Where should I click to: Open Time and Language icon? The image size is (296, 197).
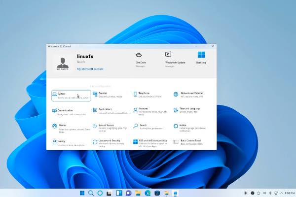176,110
